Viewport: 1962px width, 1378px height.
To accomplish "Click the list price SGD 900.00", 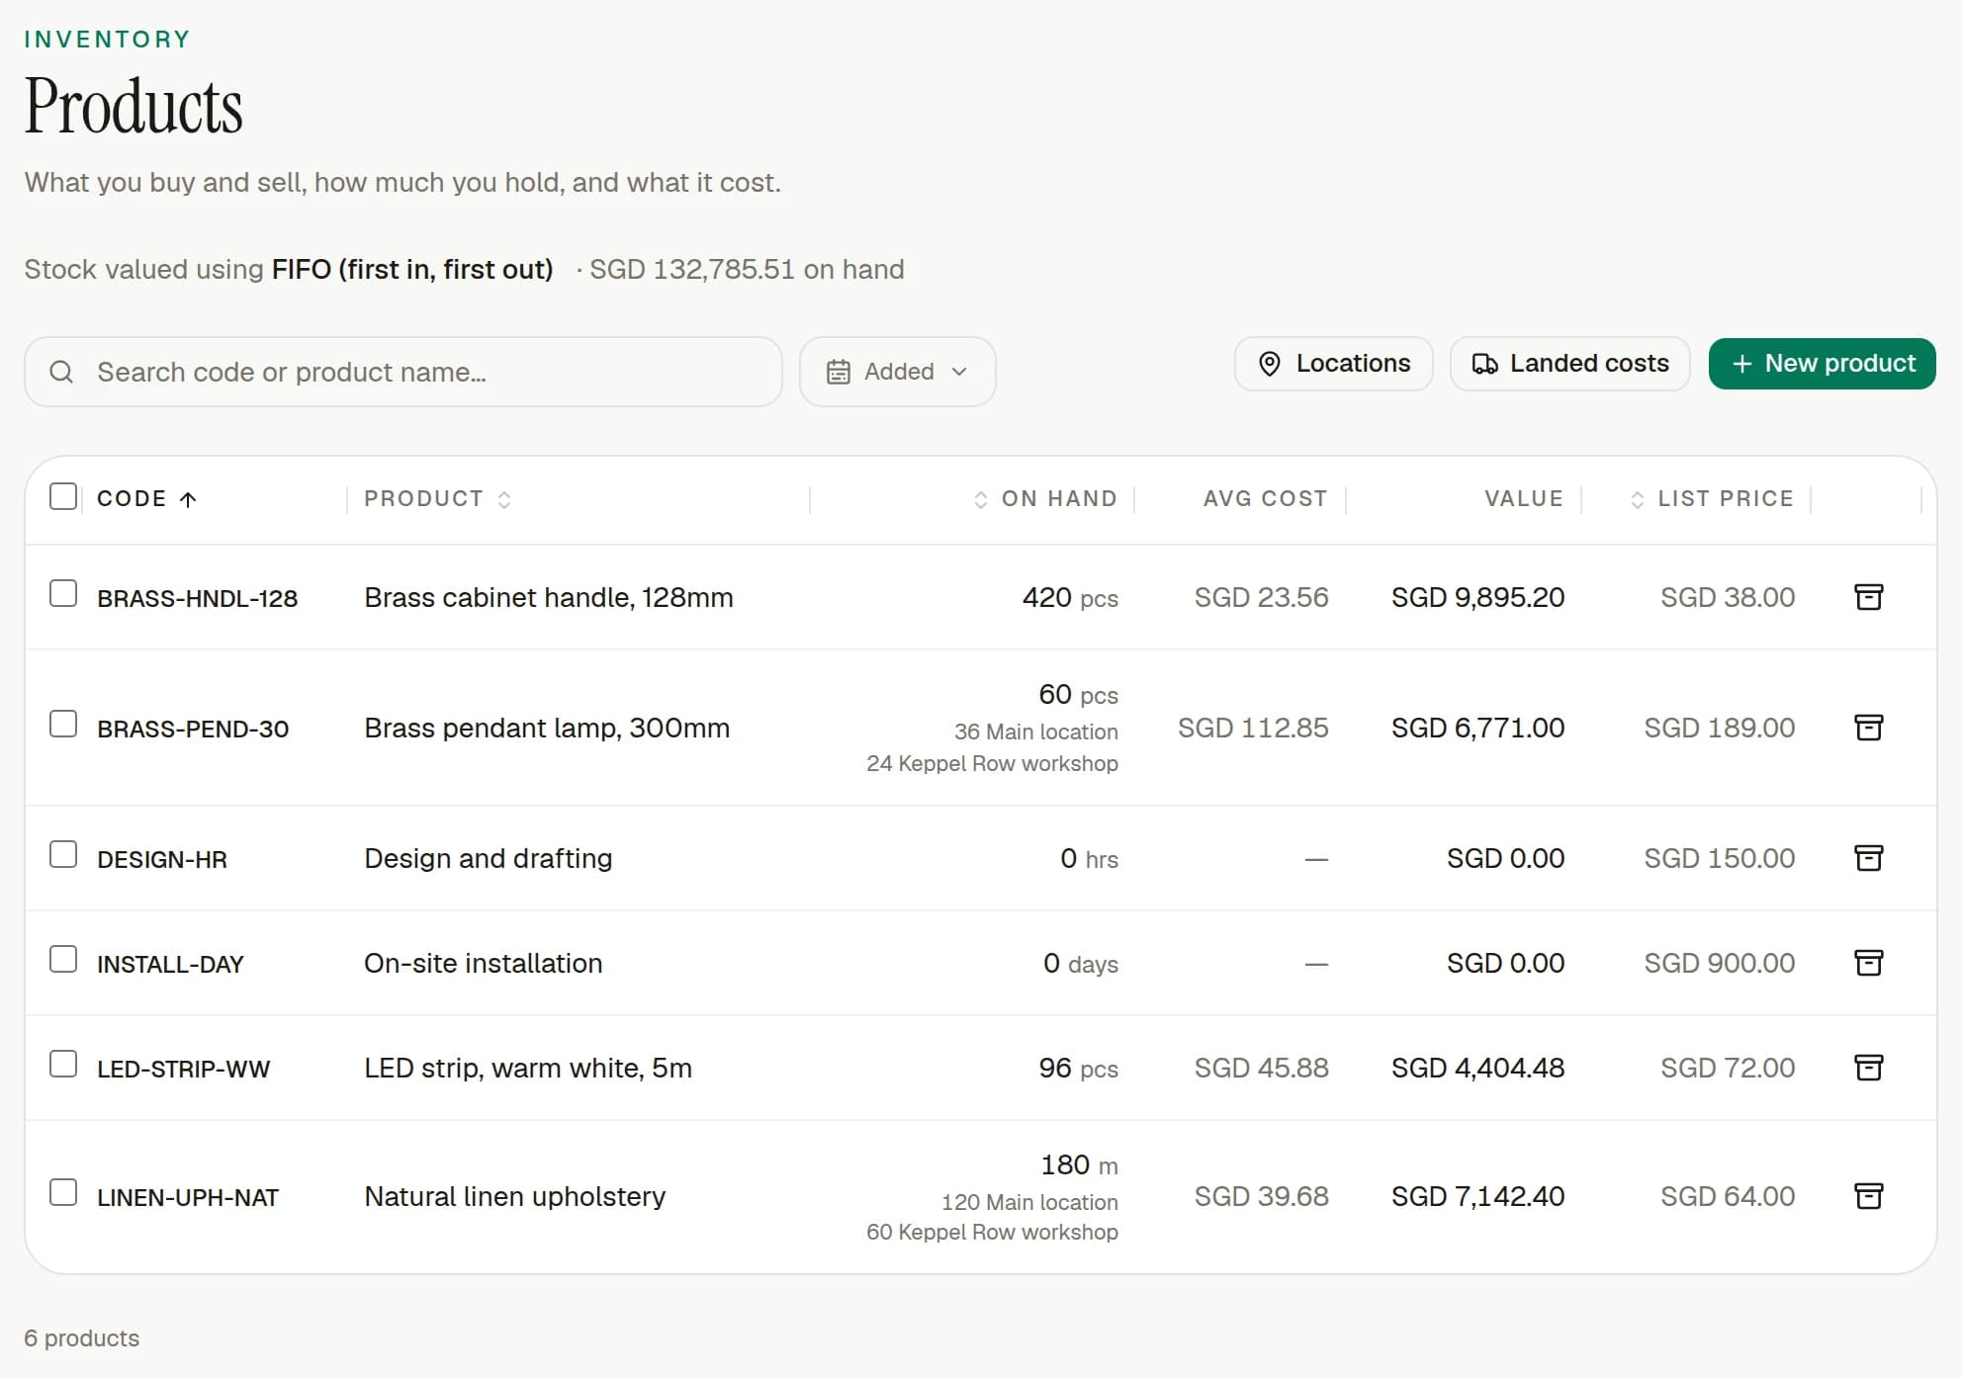I will (1719, 963).
